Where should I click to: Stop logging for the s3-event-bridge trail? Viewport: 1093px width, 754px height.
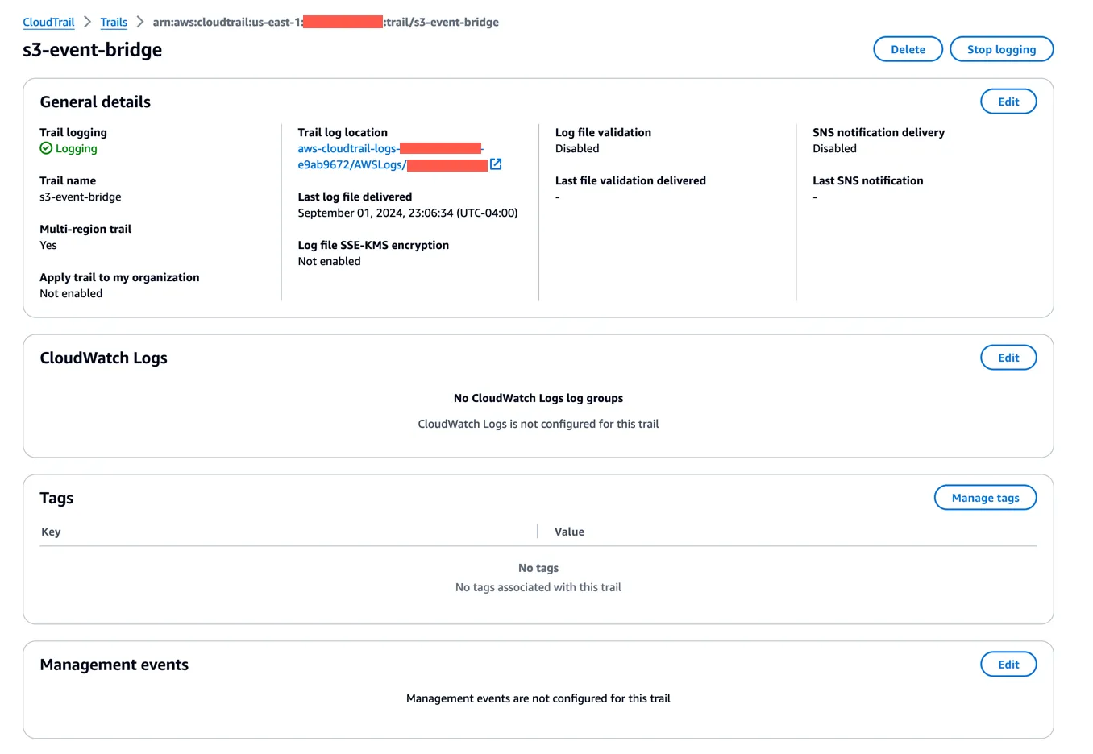pyautogui.click(x=1001, y=48)
